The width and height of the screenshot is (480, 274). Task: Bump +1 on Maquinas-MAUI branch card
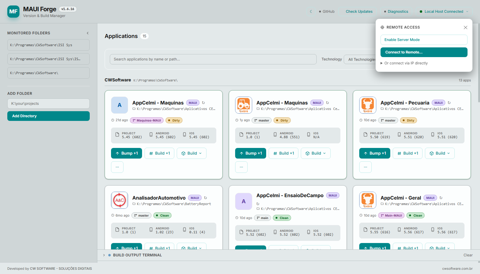pyautogui.click(x=127, y=153)
